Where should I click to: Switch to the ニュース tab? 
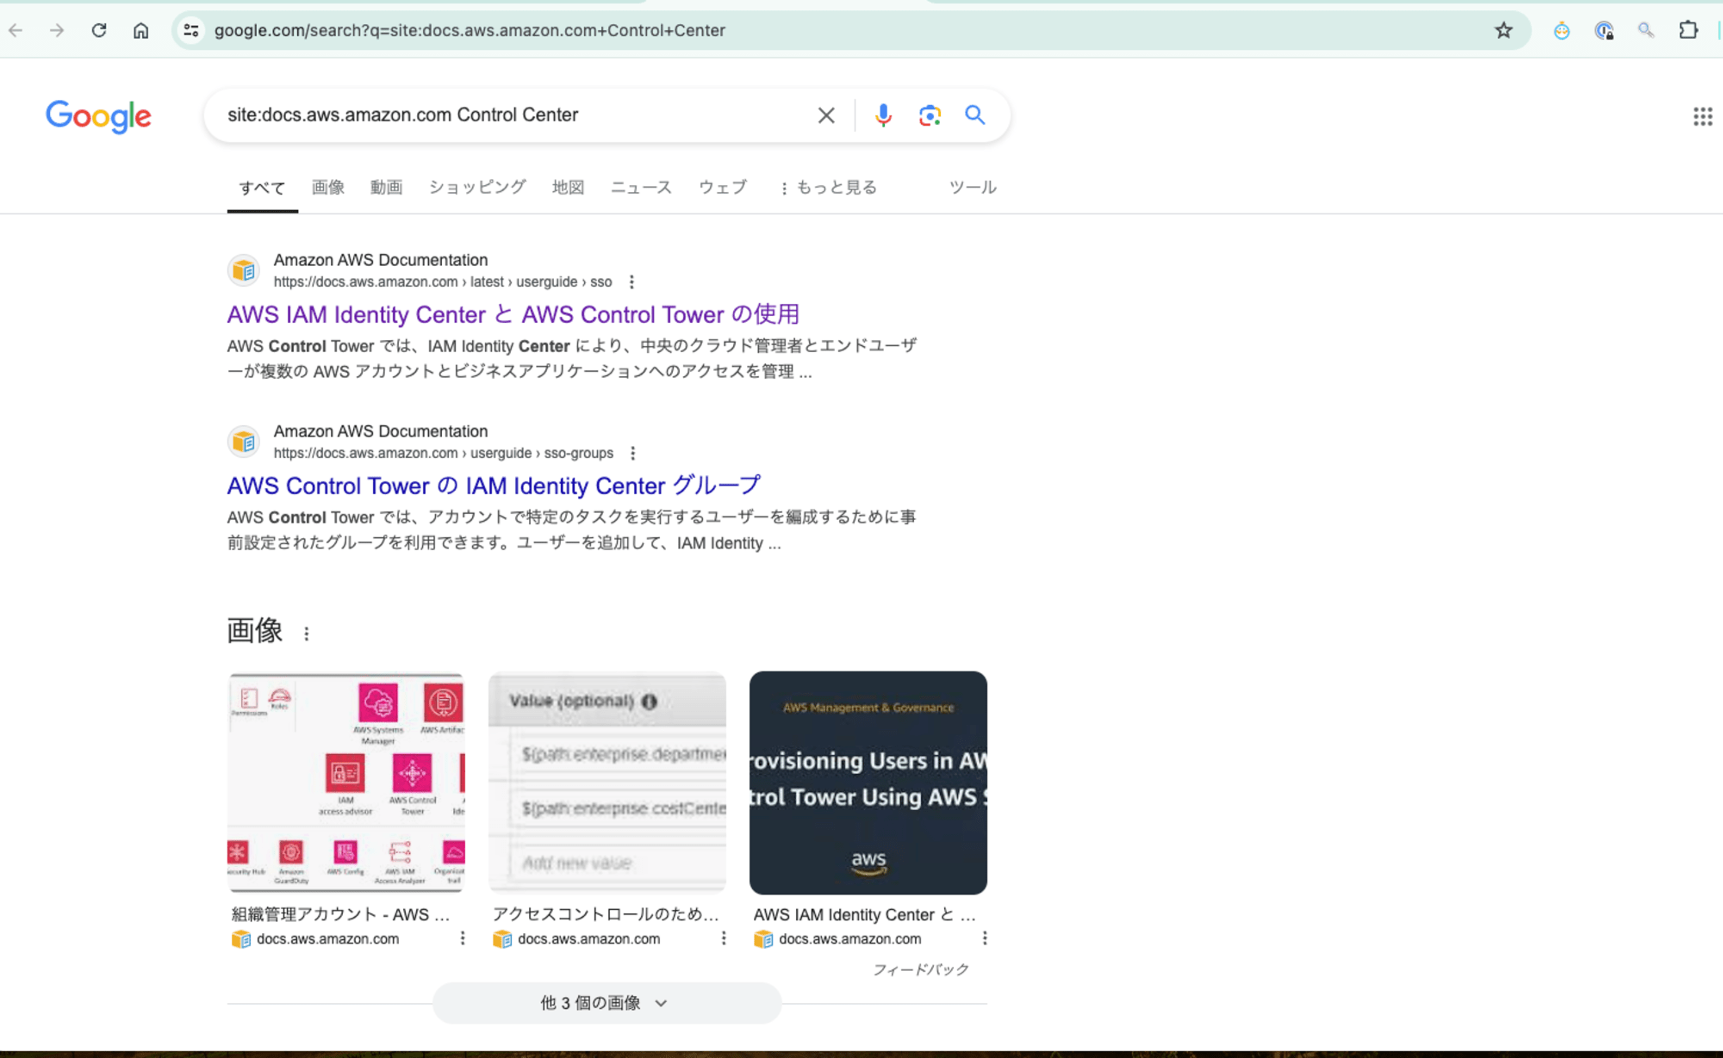click(x=641, y=188)
